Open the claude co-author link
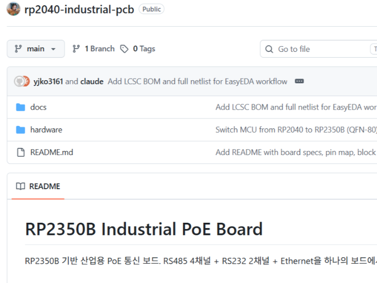This screenshot has width=377, height=283. pos(92,81)
